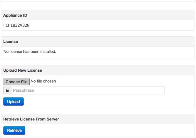
Task: Click the 'No file chosen' label
Action: pos(43,81)
